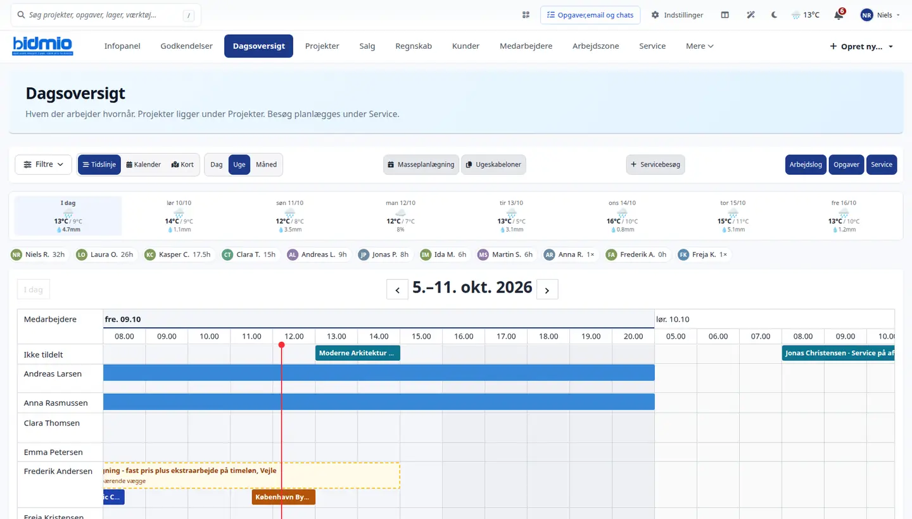Open Moderne Arkitektur event block
Image resolution: width=912 pixels, height=519 pixels.
[x=358, y=353]
